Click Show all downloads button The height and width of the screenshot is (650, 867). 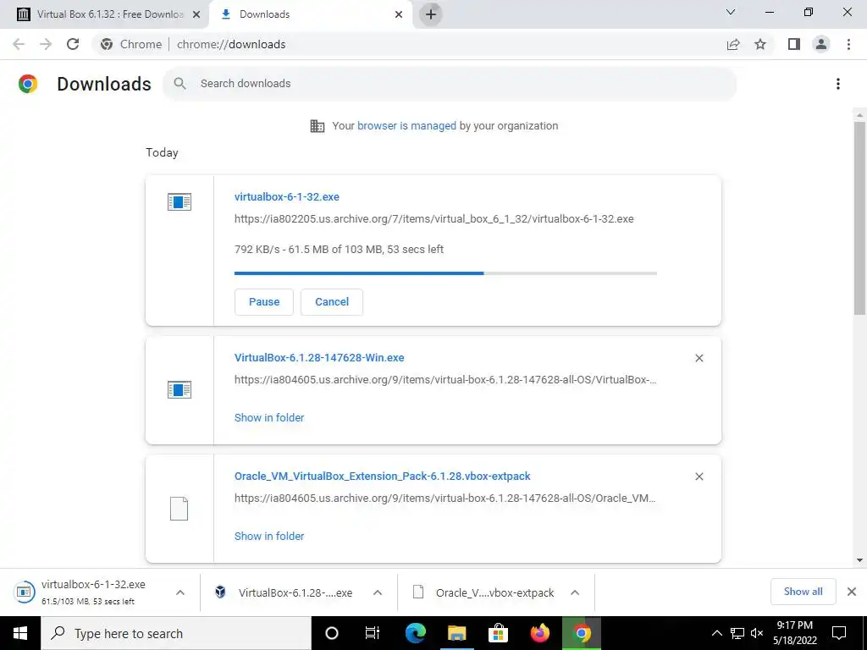[803, 592]
